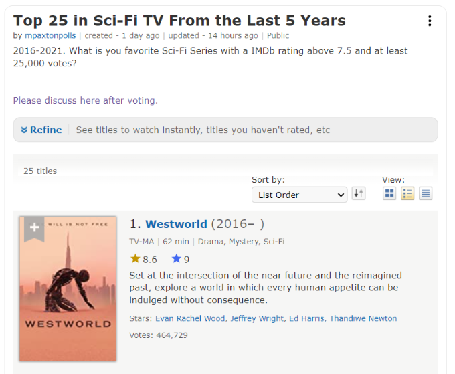Screen dimensions: 455x374
Task: Open the Sort by dropdown
Action: [x=299, y=195]
